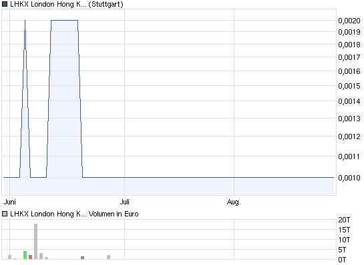Click the 'Juni' month label

(10, 202)
